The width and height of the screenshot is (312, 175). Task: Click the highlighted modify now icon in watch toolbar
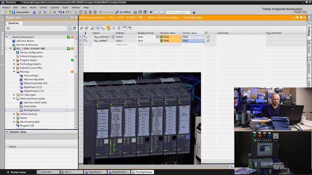[109, 28]
